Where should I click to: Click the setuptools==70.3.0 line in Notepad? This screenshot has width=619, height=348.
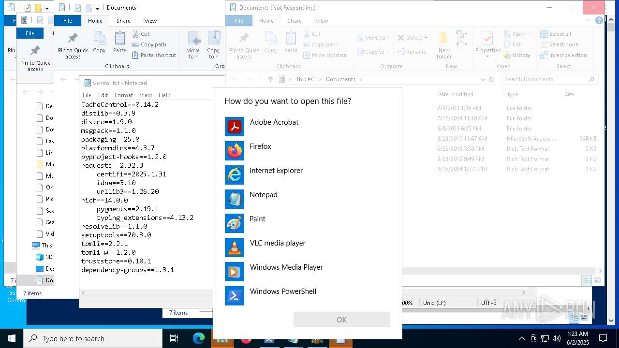point(116,235)
